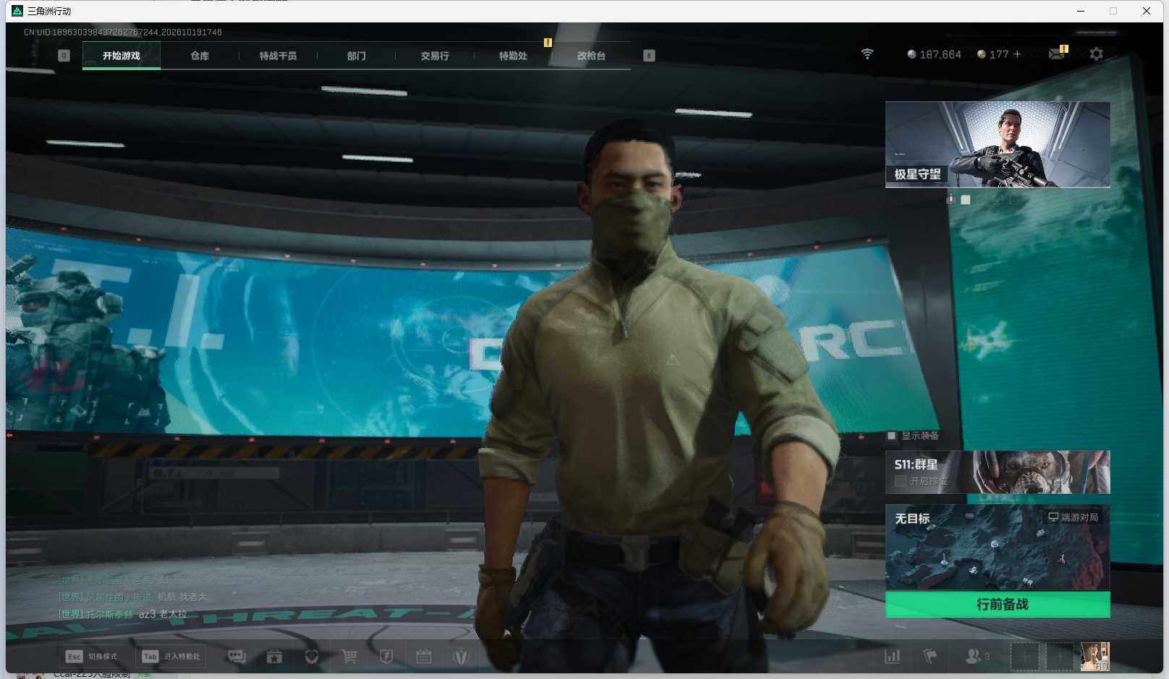
Task: Open the calendar events icon
Action: pyautogui.click(x=424, y=657)
